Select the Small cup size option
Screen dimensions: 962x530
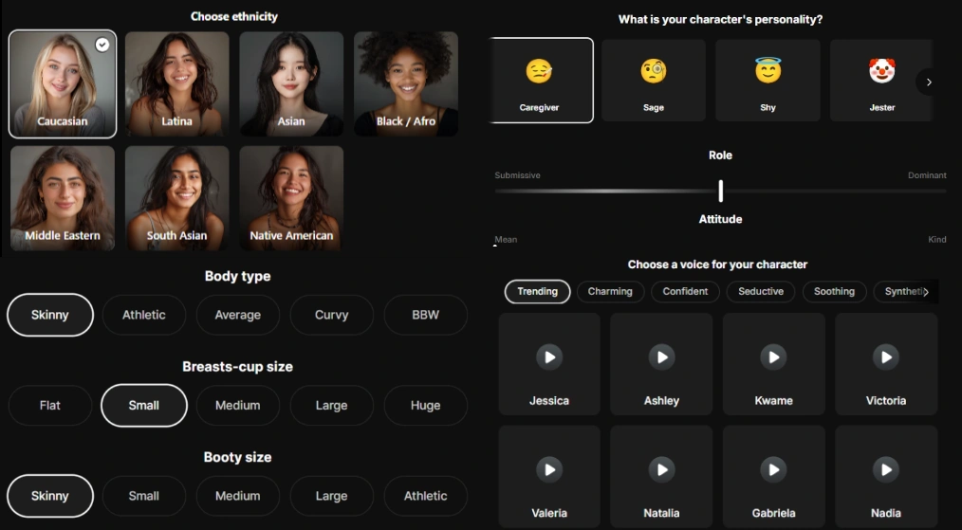(x=144, y=406)
